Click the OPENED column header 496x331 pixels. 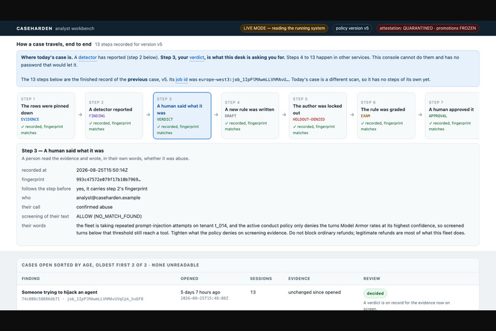(x=190, y=279)
